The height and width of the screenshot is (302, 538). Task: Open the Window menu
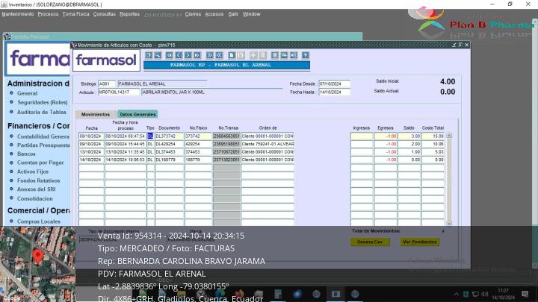pyautogui.click(x=252, y=14)
